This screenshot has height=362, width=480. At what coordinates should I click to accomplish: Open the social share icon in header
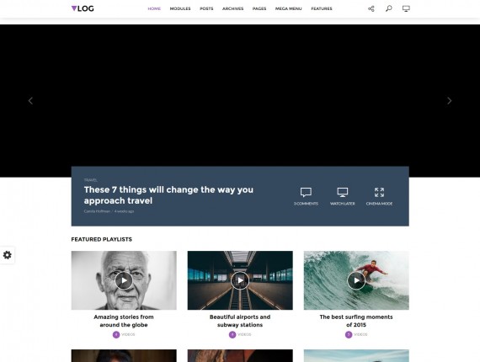371,8
